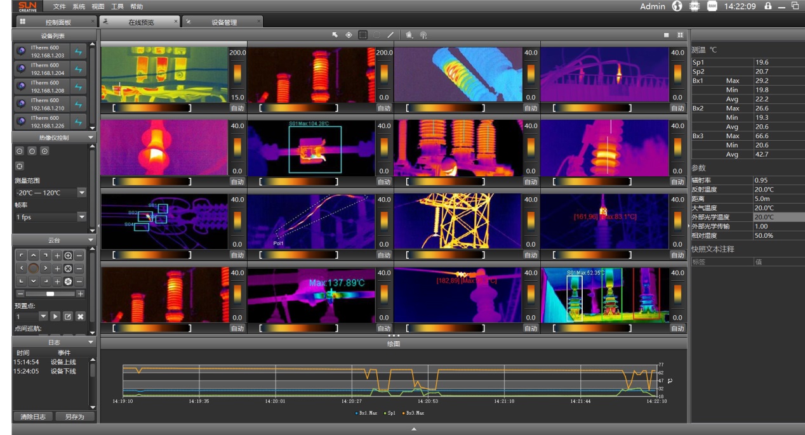Open the 测量范围 temperature range dropdown
This screenshot has height=435, width=805.
(x=81, y=193)
